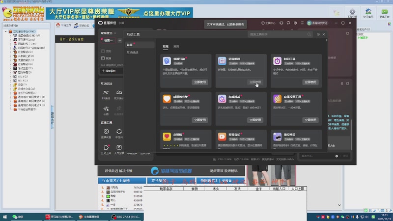Click the 场控精灵 VR headset icon
Image resolution: width=393 pixels, height=221 pixels.
277,137
